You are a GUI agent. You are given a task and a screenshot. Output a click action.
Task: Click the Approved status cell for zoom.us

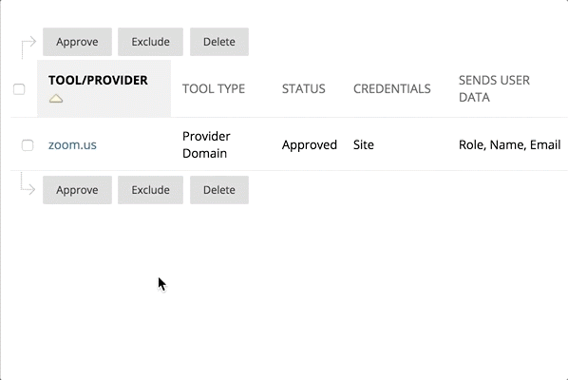(x=310, y=145)
